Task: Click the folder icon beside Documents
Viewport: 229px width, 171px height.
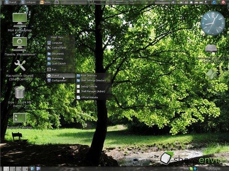Action: (x=49, y=54)
